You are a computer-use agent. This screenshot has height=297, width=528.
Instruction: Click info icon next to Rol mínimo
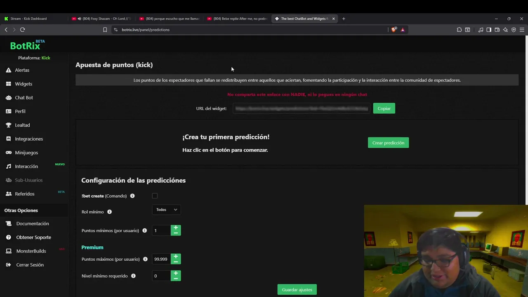pyautogui.click(x=109, y=212)
